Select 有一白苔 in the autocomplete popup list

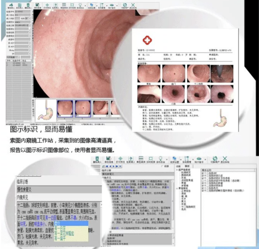[x=71, y=228]
